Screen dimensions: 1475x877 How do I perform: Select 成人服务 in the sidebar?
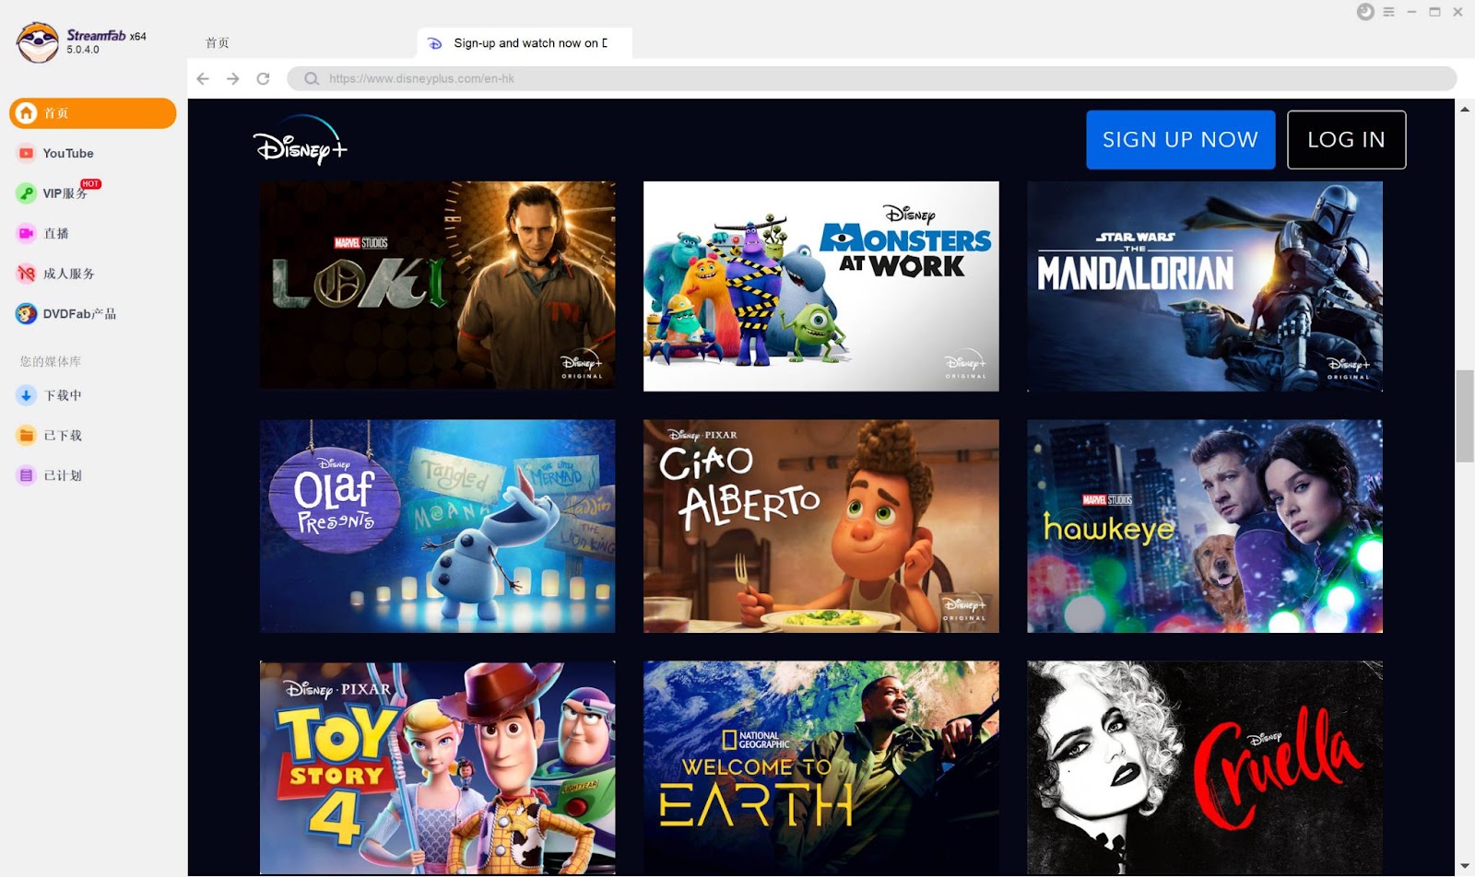pyautogui.click(x=93, y=274)
